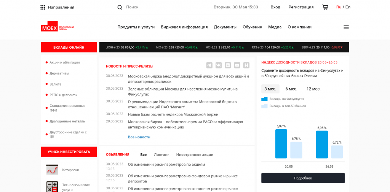Open РЕПО и депозиты sidebar link

[x=63, y=95]
